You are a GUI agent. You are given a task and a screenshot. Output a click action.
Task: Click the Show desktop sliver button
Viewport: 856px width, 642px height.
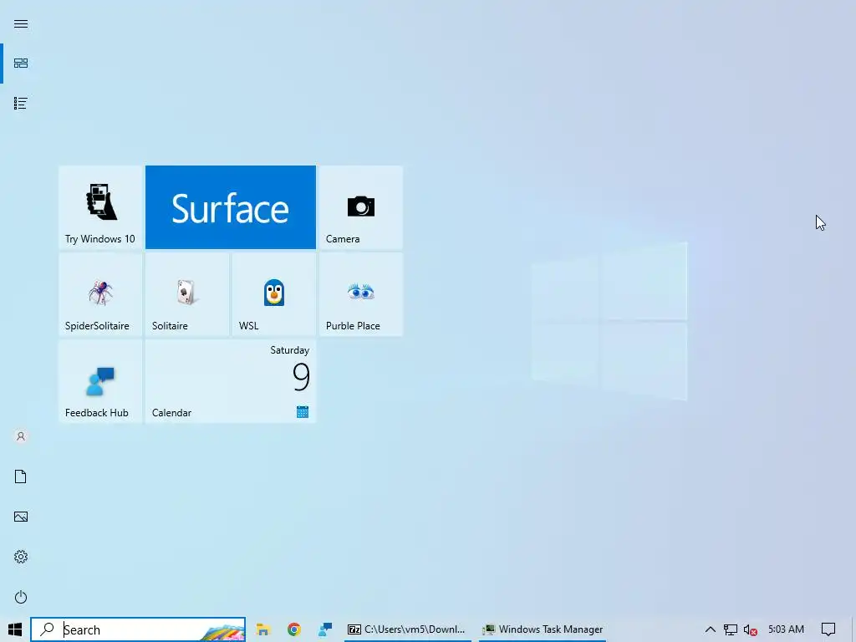[x=853, y=629]
